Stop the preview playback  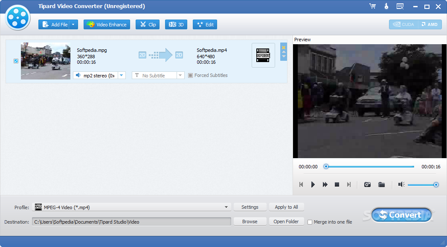pyautogui.click(x=337, y=185)
